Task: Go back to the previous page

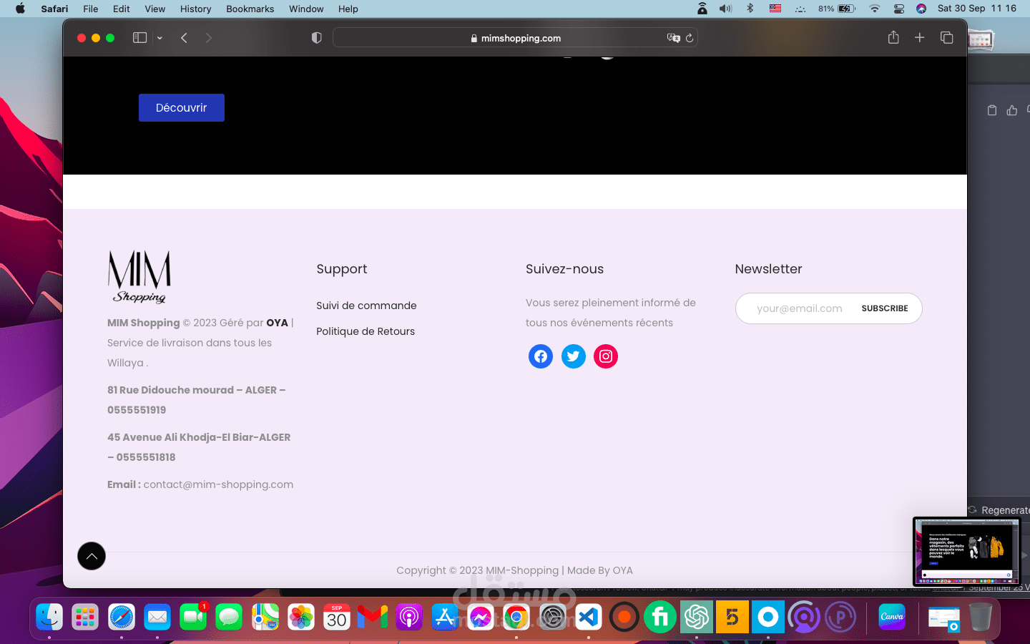Action: point(184,38)
